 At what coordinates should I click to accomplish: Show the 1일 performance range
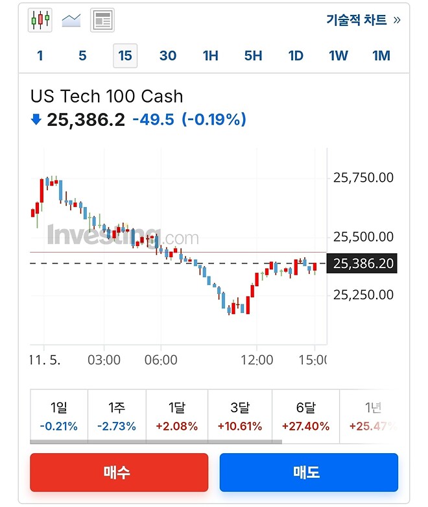point(59,416)
